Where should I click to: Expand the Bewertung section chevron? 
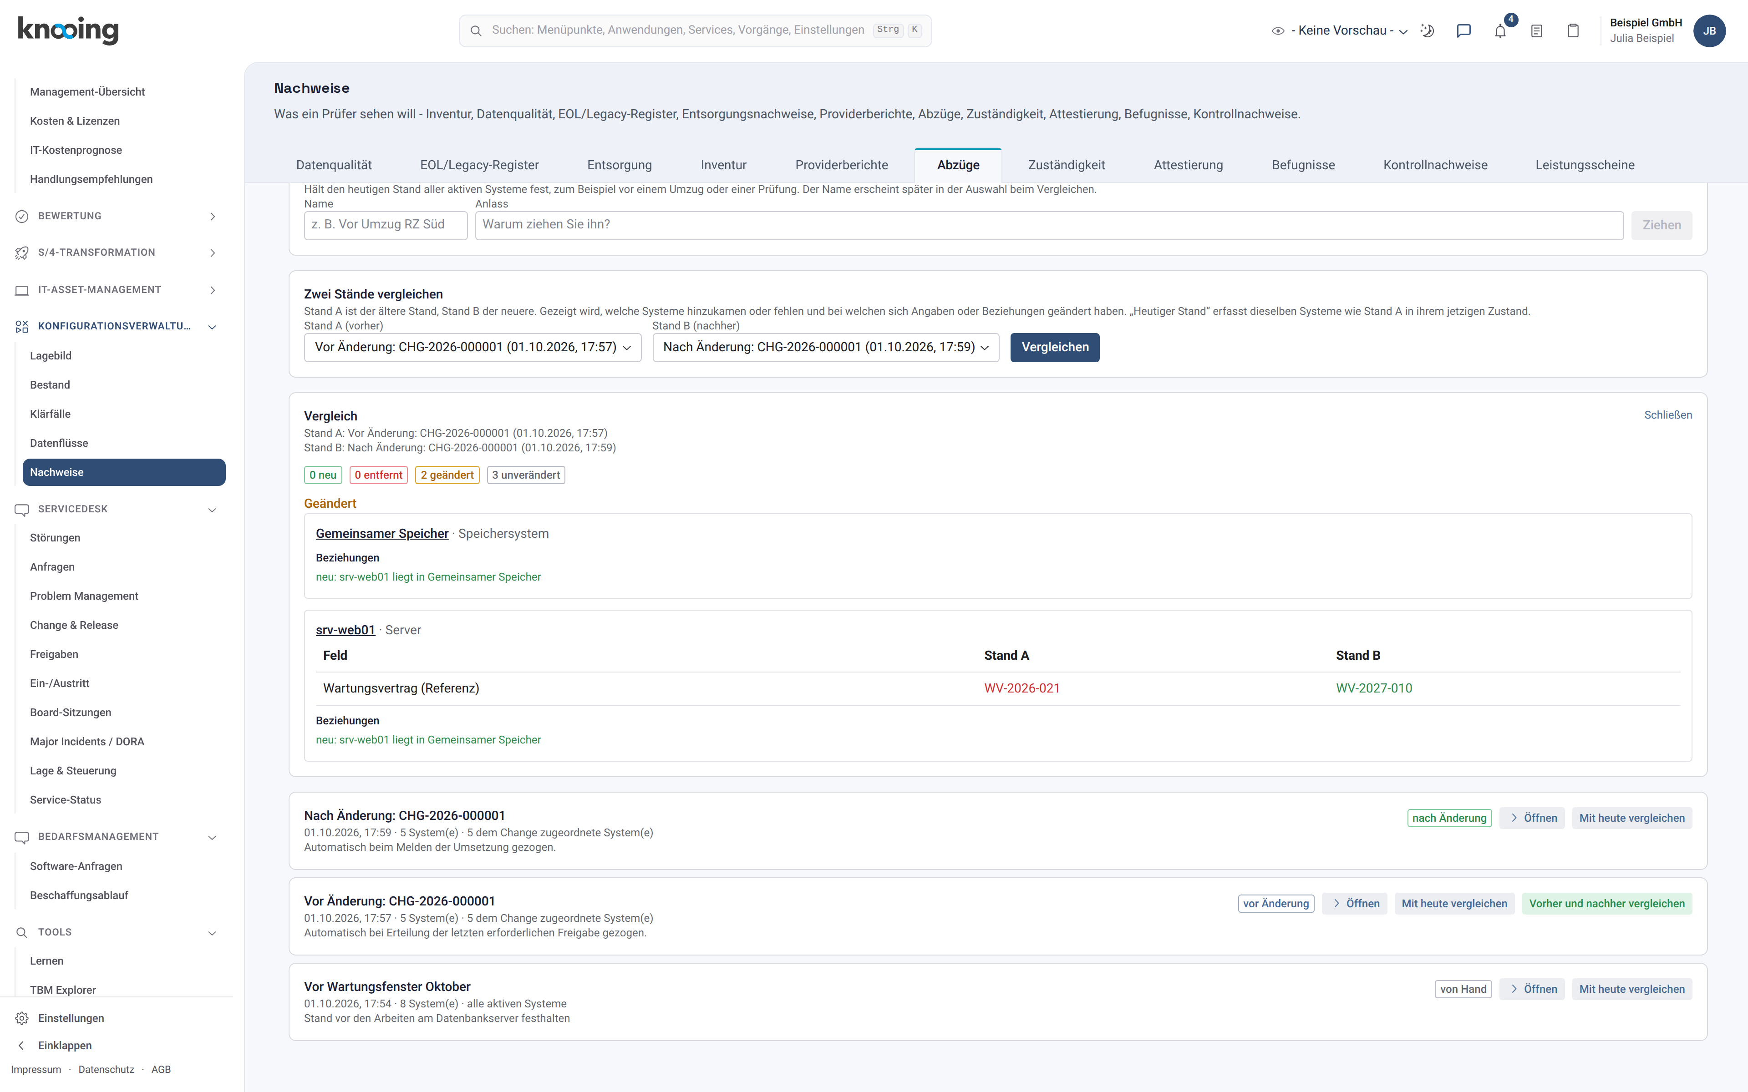[213, 216]
